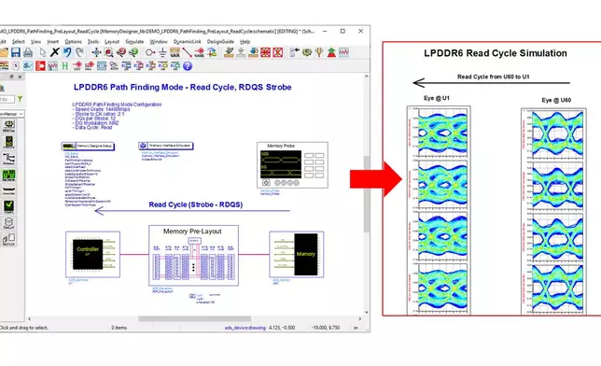
Task: Click the blue Undo arrow icon
Action: [x=67, y=52]
